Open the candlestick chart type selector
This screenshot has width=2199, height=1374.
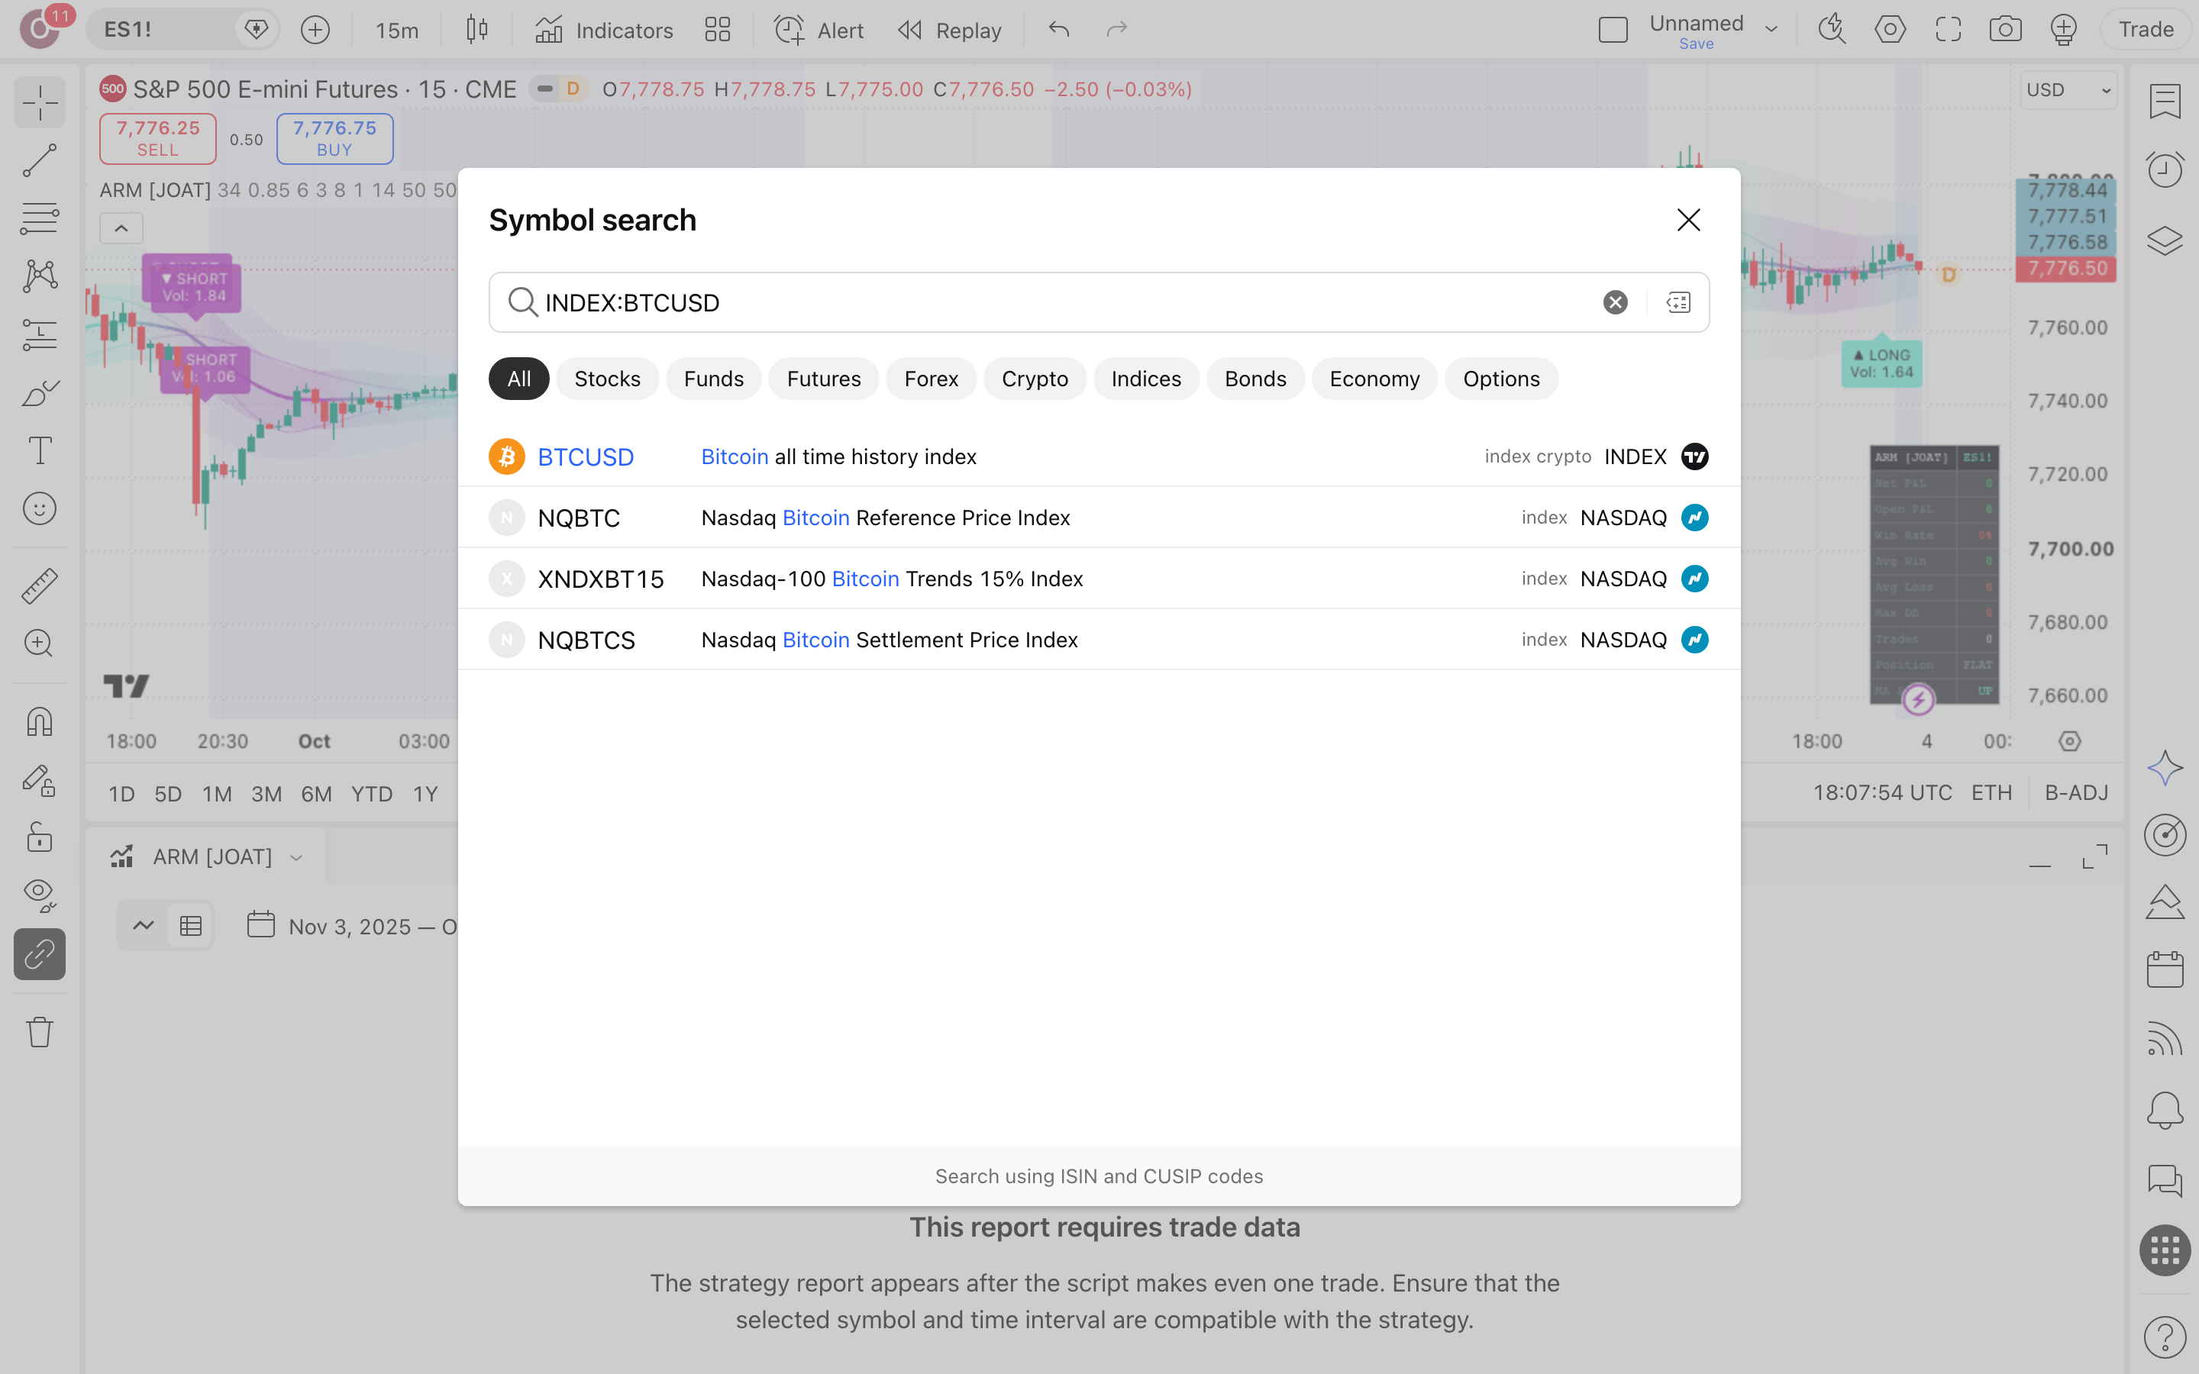pyautogui.click(x=476, y=30)
